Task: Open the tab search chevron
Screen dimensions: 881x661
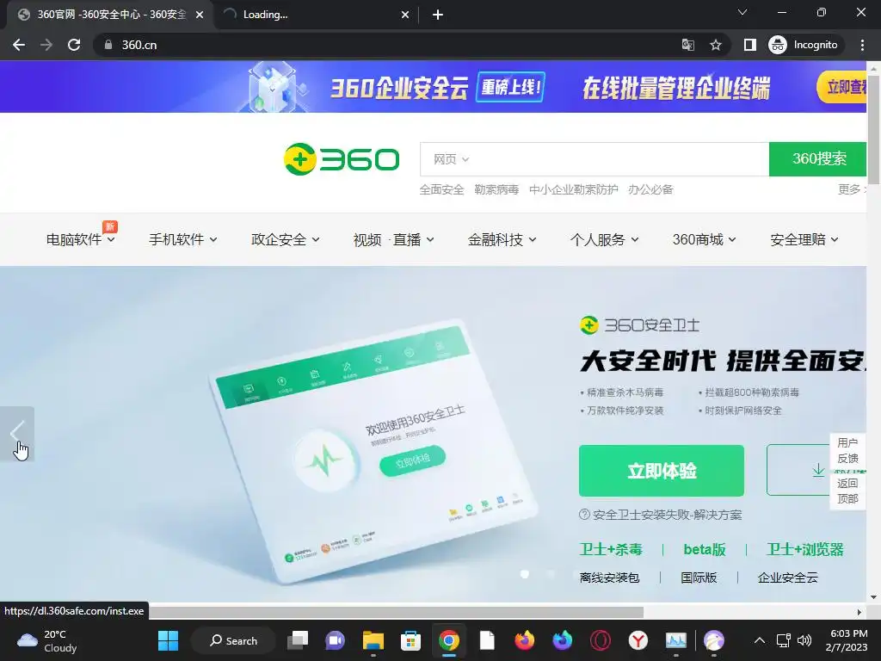Action: 742,12
